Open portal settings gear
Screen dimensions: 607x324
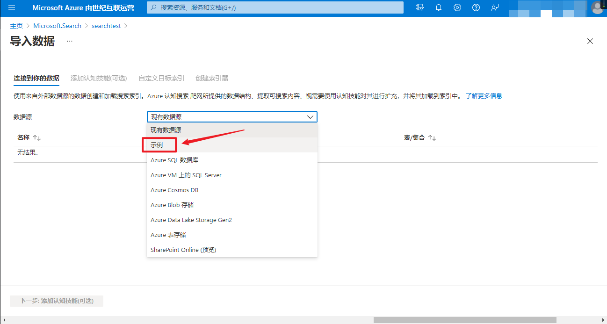click(x=457, y=7)
